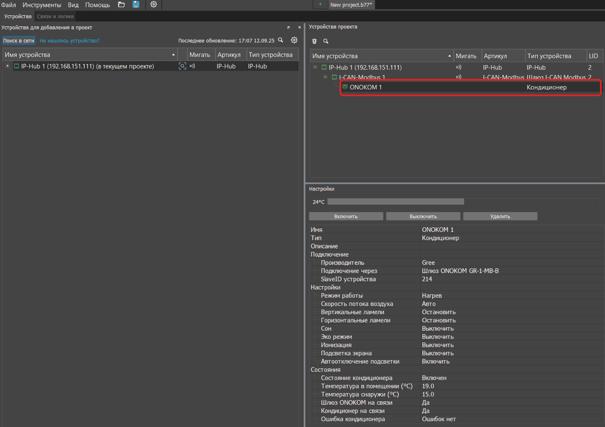Click the blink icon for I-CAN-Modbus 1
This screenshot has width=605, height=427.
coord(458,77)
